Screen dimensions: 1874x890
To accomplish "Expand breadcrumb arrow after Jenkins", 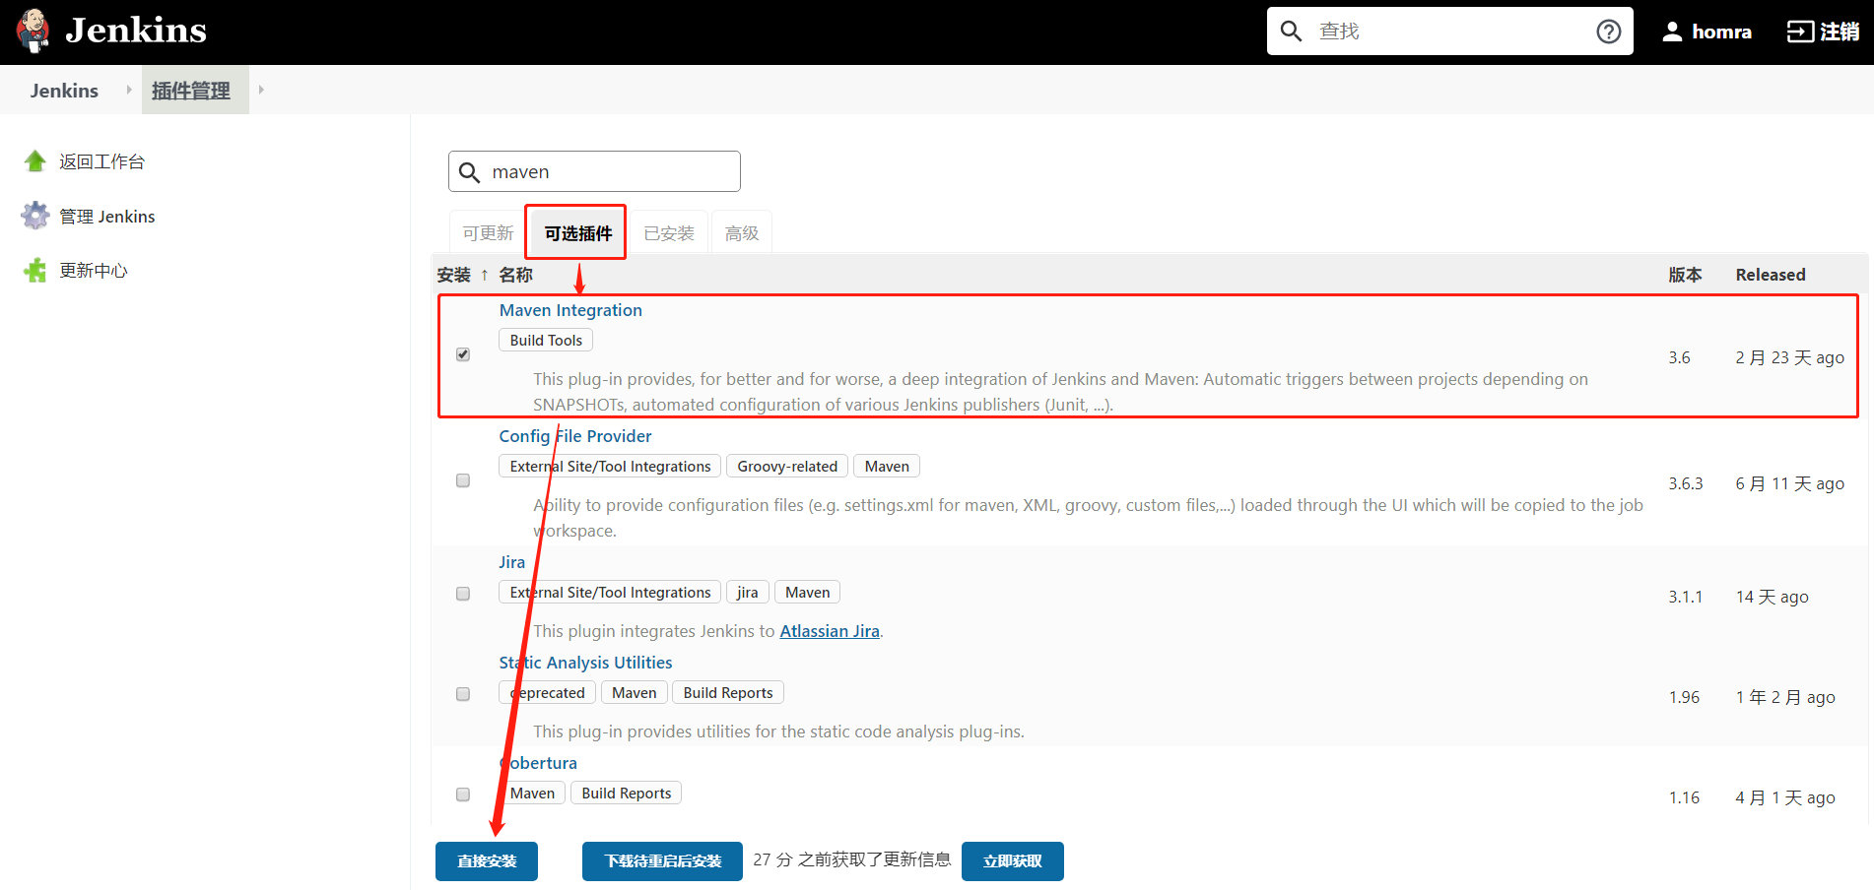I will [128, 90].
